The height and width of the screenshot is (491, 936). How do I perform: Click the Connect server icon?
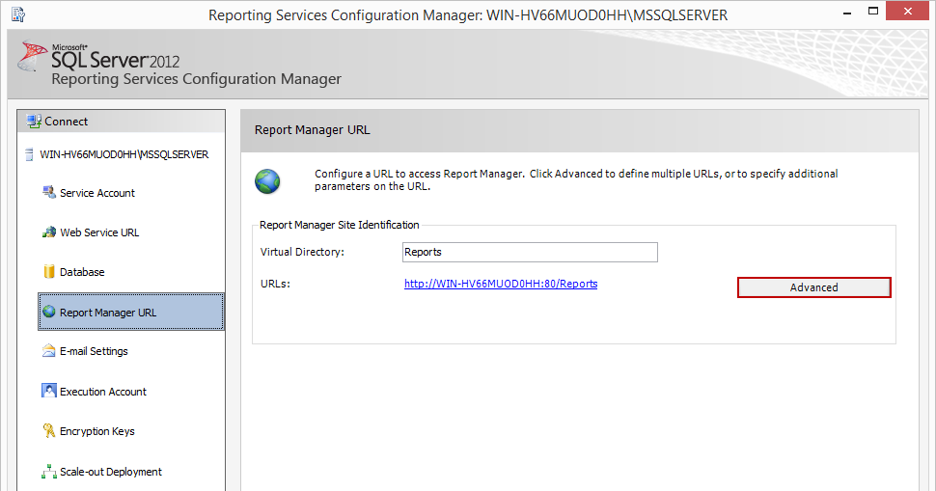[35, 122]
